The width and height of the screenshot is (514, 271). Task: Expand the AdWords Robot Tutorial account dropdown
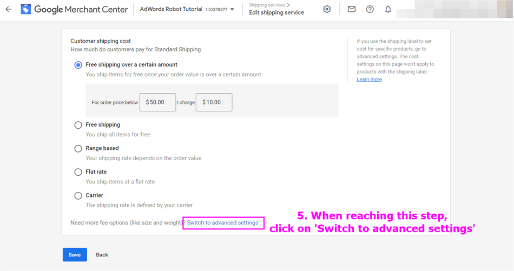tap(232, 9)
